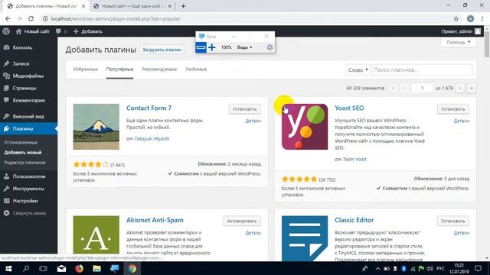
Task: Open the Classic Editor title link
Action: coord(354,220)
